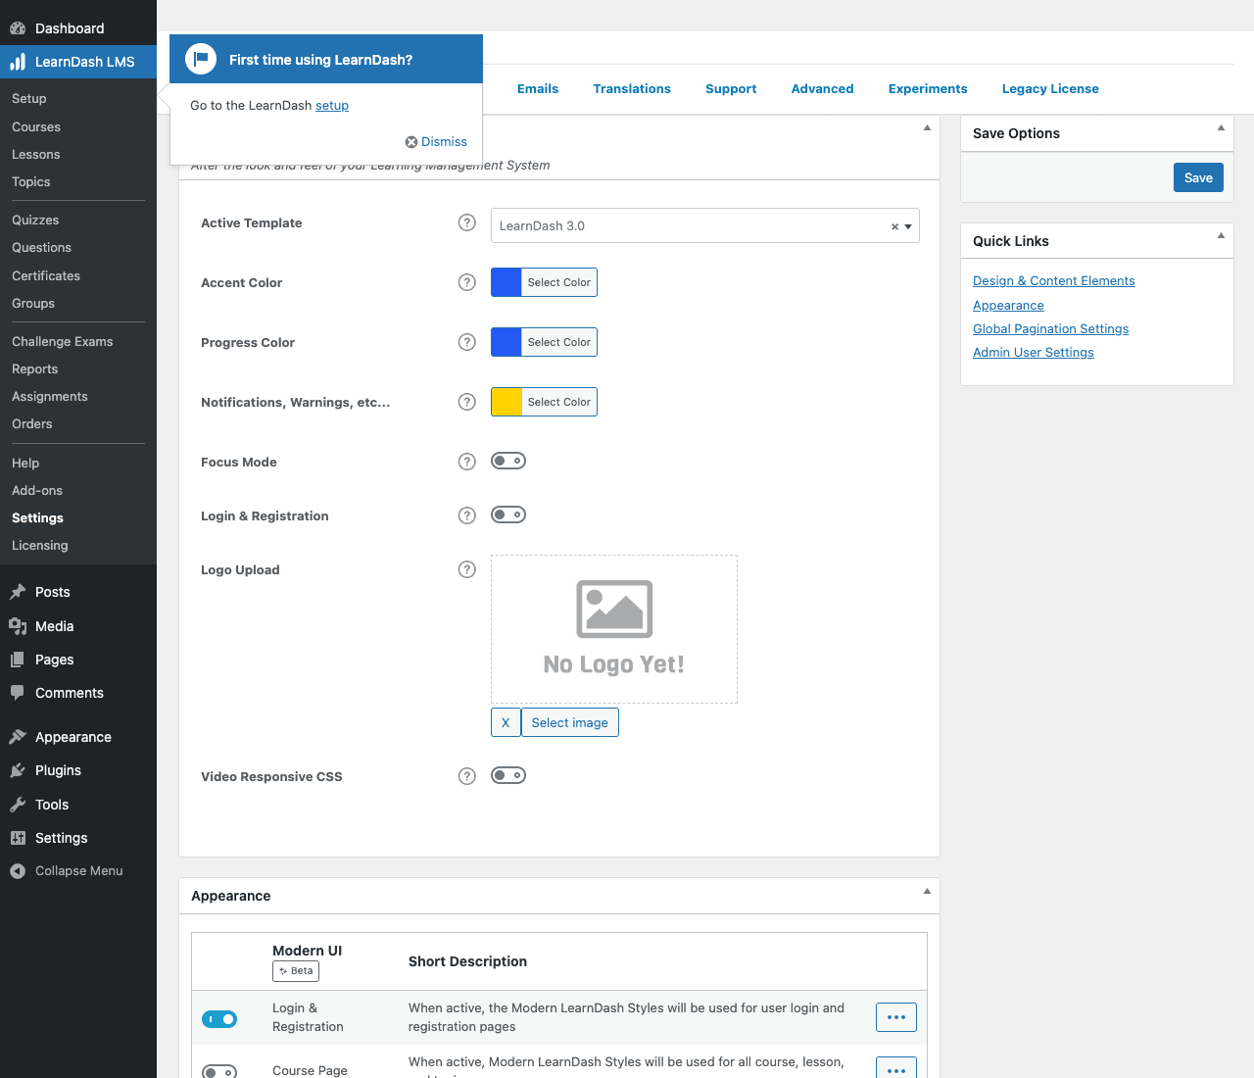1254x1078 pixels.
Task: Click the help icon beside Active Template
Action: point(467,222)
